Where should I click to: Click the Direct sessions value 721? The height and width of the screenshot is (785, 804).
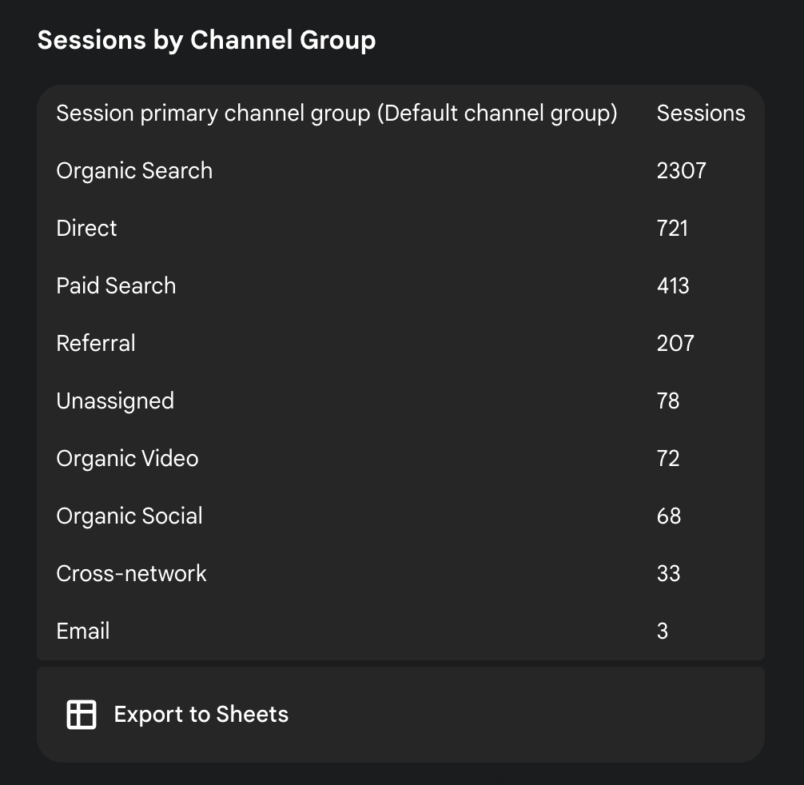click(x=671, y=228)
